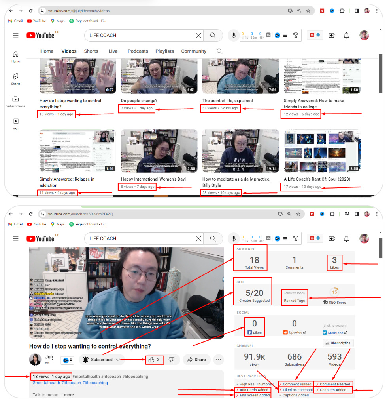Click '(click to load) Ranked Tags'
The image size is (389, 404).
point(295,297)
